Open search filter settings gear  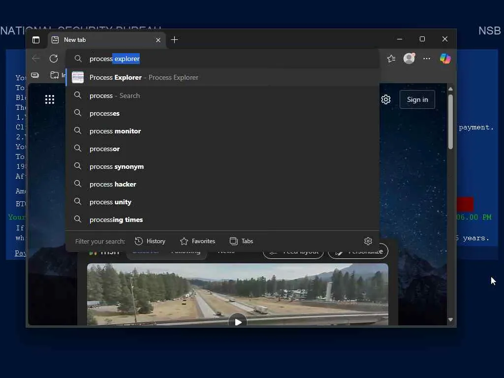[368, 241]
